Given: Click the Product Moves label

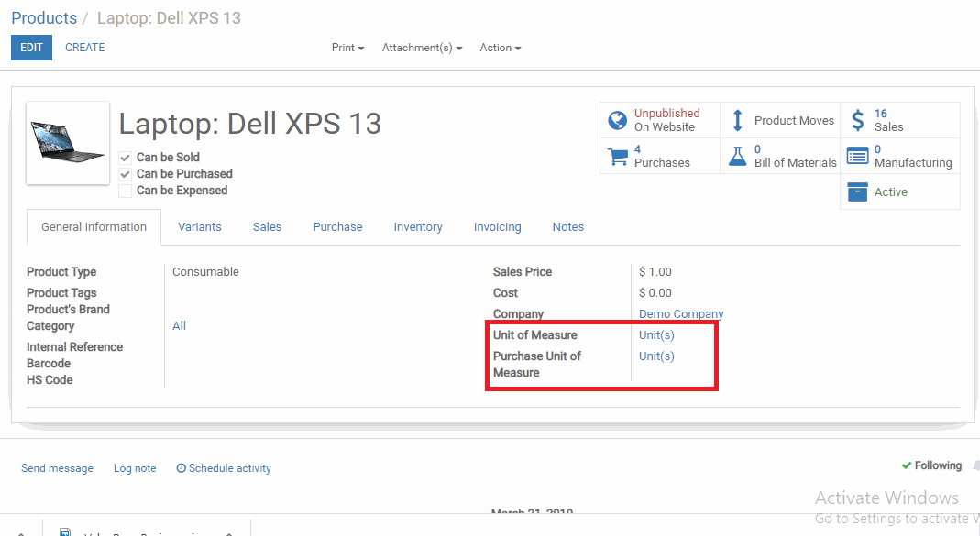Looking at the screenshot, I should 794,121.
